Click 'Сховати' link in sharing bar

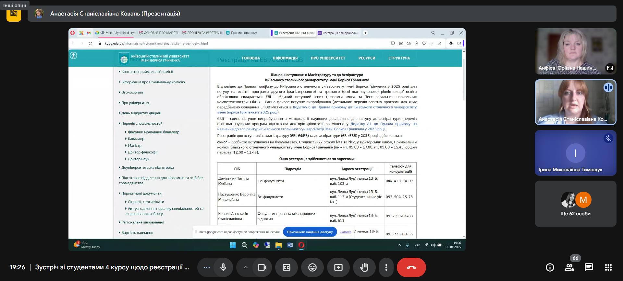point(345,232)
